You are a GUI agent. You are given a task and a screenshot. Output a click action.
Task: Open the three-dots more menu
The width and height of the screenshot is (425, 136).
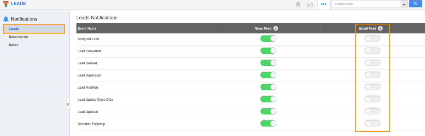click(323, 4)
